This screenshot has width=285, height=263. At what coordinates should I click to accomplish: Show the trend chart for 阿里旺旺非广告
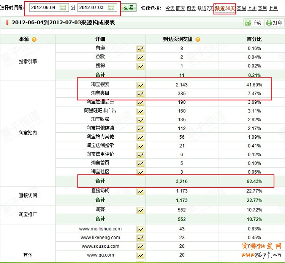tap(141, 111)
